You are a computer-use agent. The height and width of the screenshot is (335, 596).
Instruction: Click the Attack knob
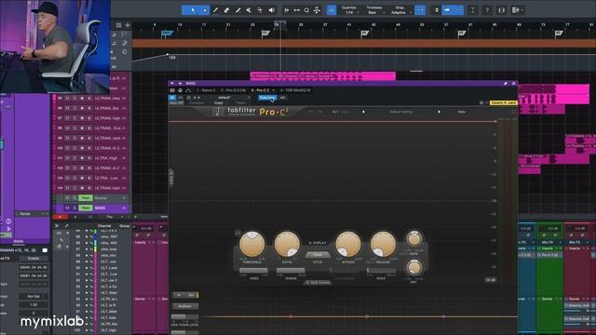coord(347,244)
